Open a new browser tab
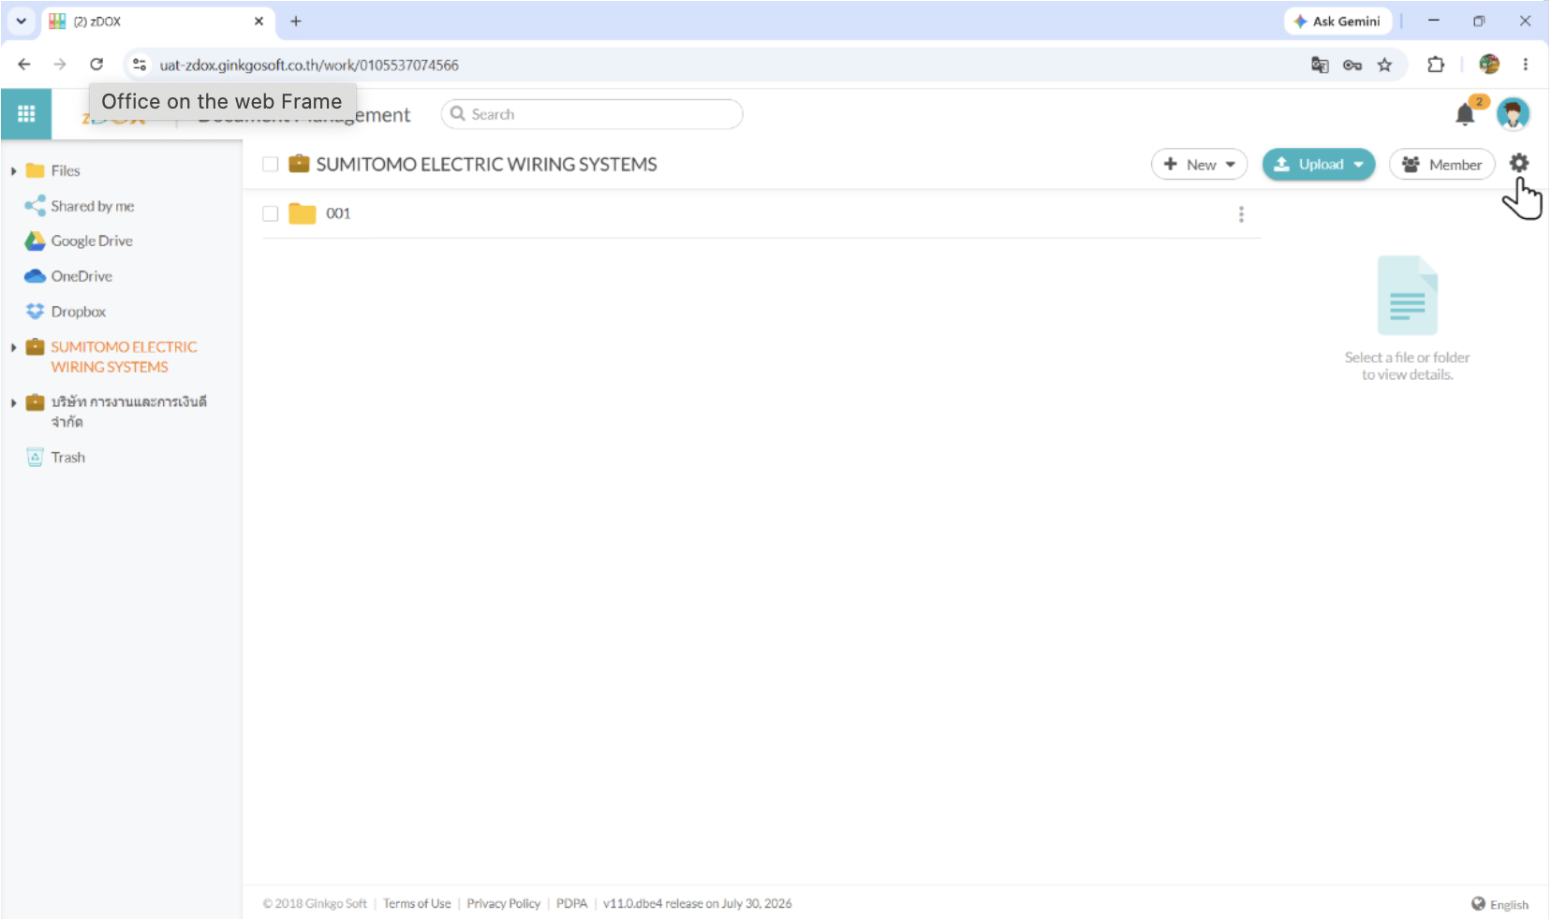 pyautogui.click(x=296, y=22)
